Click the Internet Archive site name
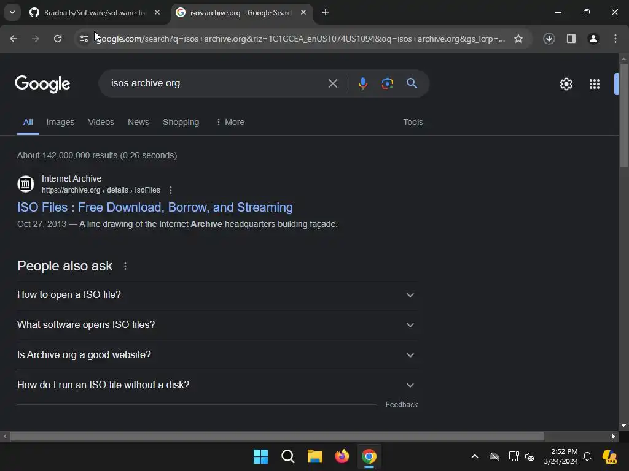The height and width of the screenshot is (471, 629). point(71,178)
